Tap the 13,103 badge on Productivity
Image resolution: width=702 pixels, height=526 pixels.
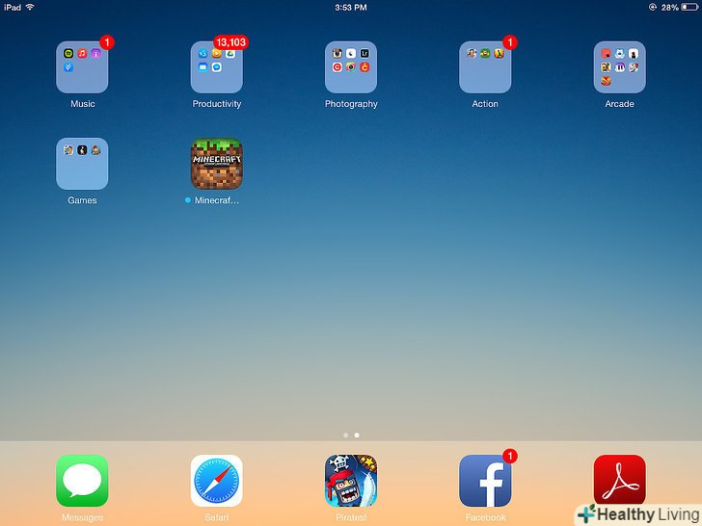pyautogui.click(x=230, y=42)
